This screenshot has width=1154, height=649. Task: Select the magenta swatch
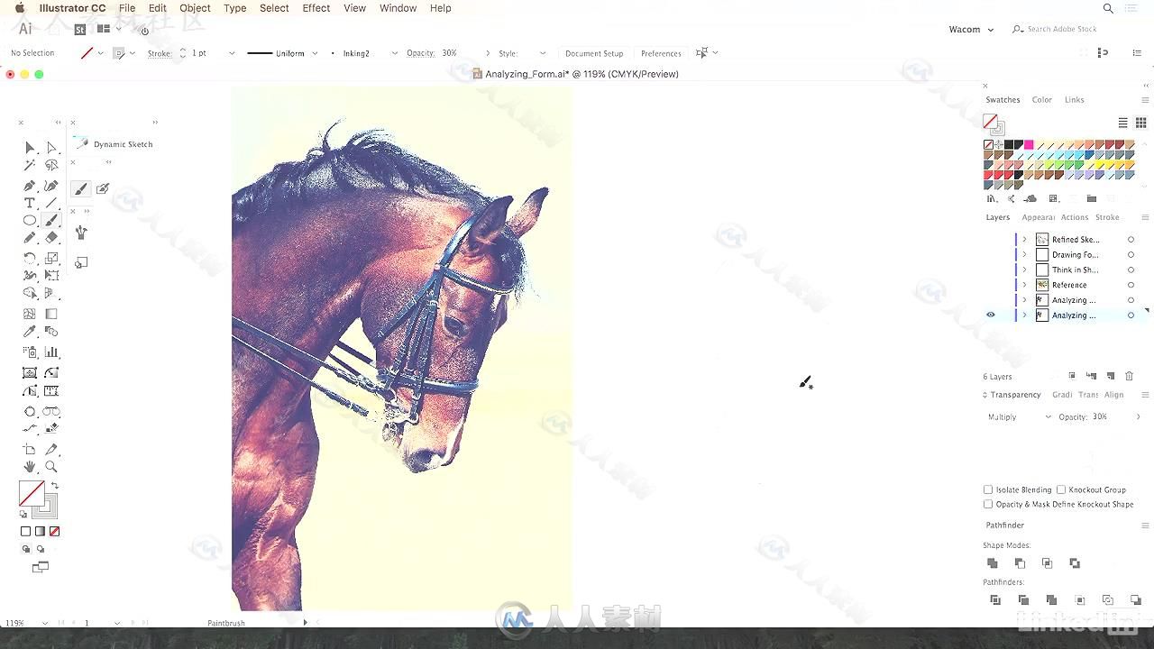click(x=1029, y=144)
